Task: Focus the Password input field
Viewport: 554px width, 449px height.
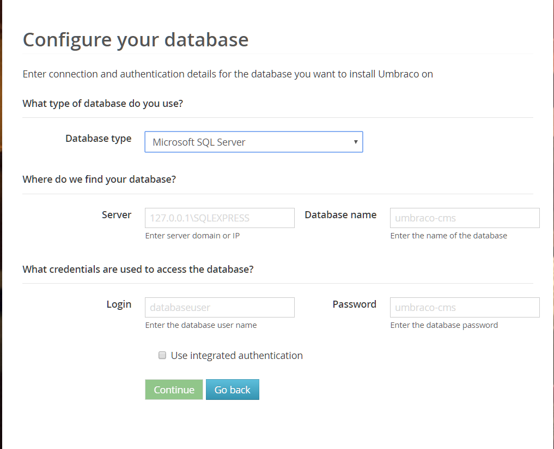Action: pos(465,308)
